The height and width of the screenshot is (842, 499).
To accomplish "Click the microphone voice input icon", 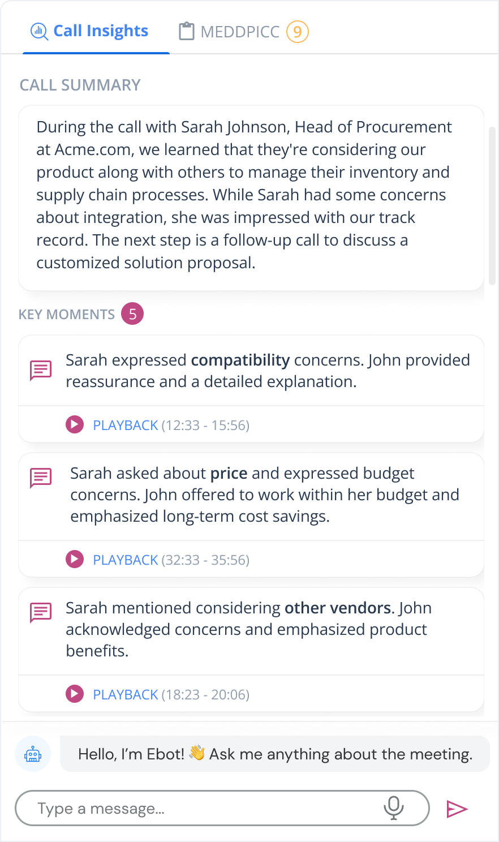I will click(393, 808).
